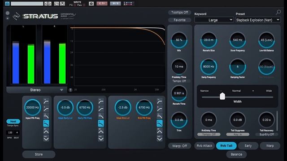The width and height of the screenshot is (287, 161).
Task: Toggle Key: In under Tail Suppress
Action: click(238, 134)
